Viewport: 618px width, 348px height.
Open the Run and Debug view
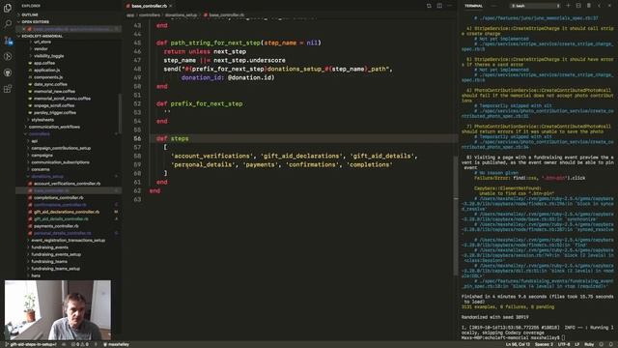tap(8, 56)
